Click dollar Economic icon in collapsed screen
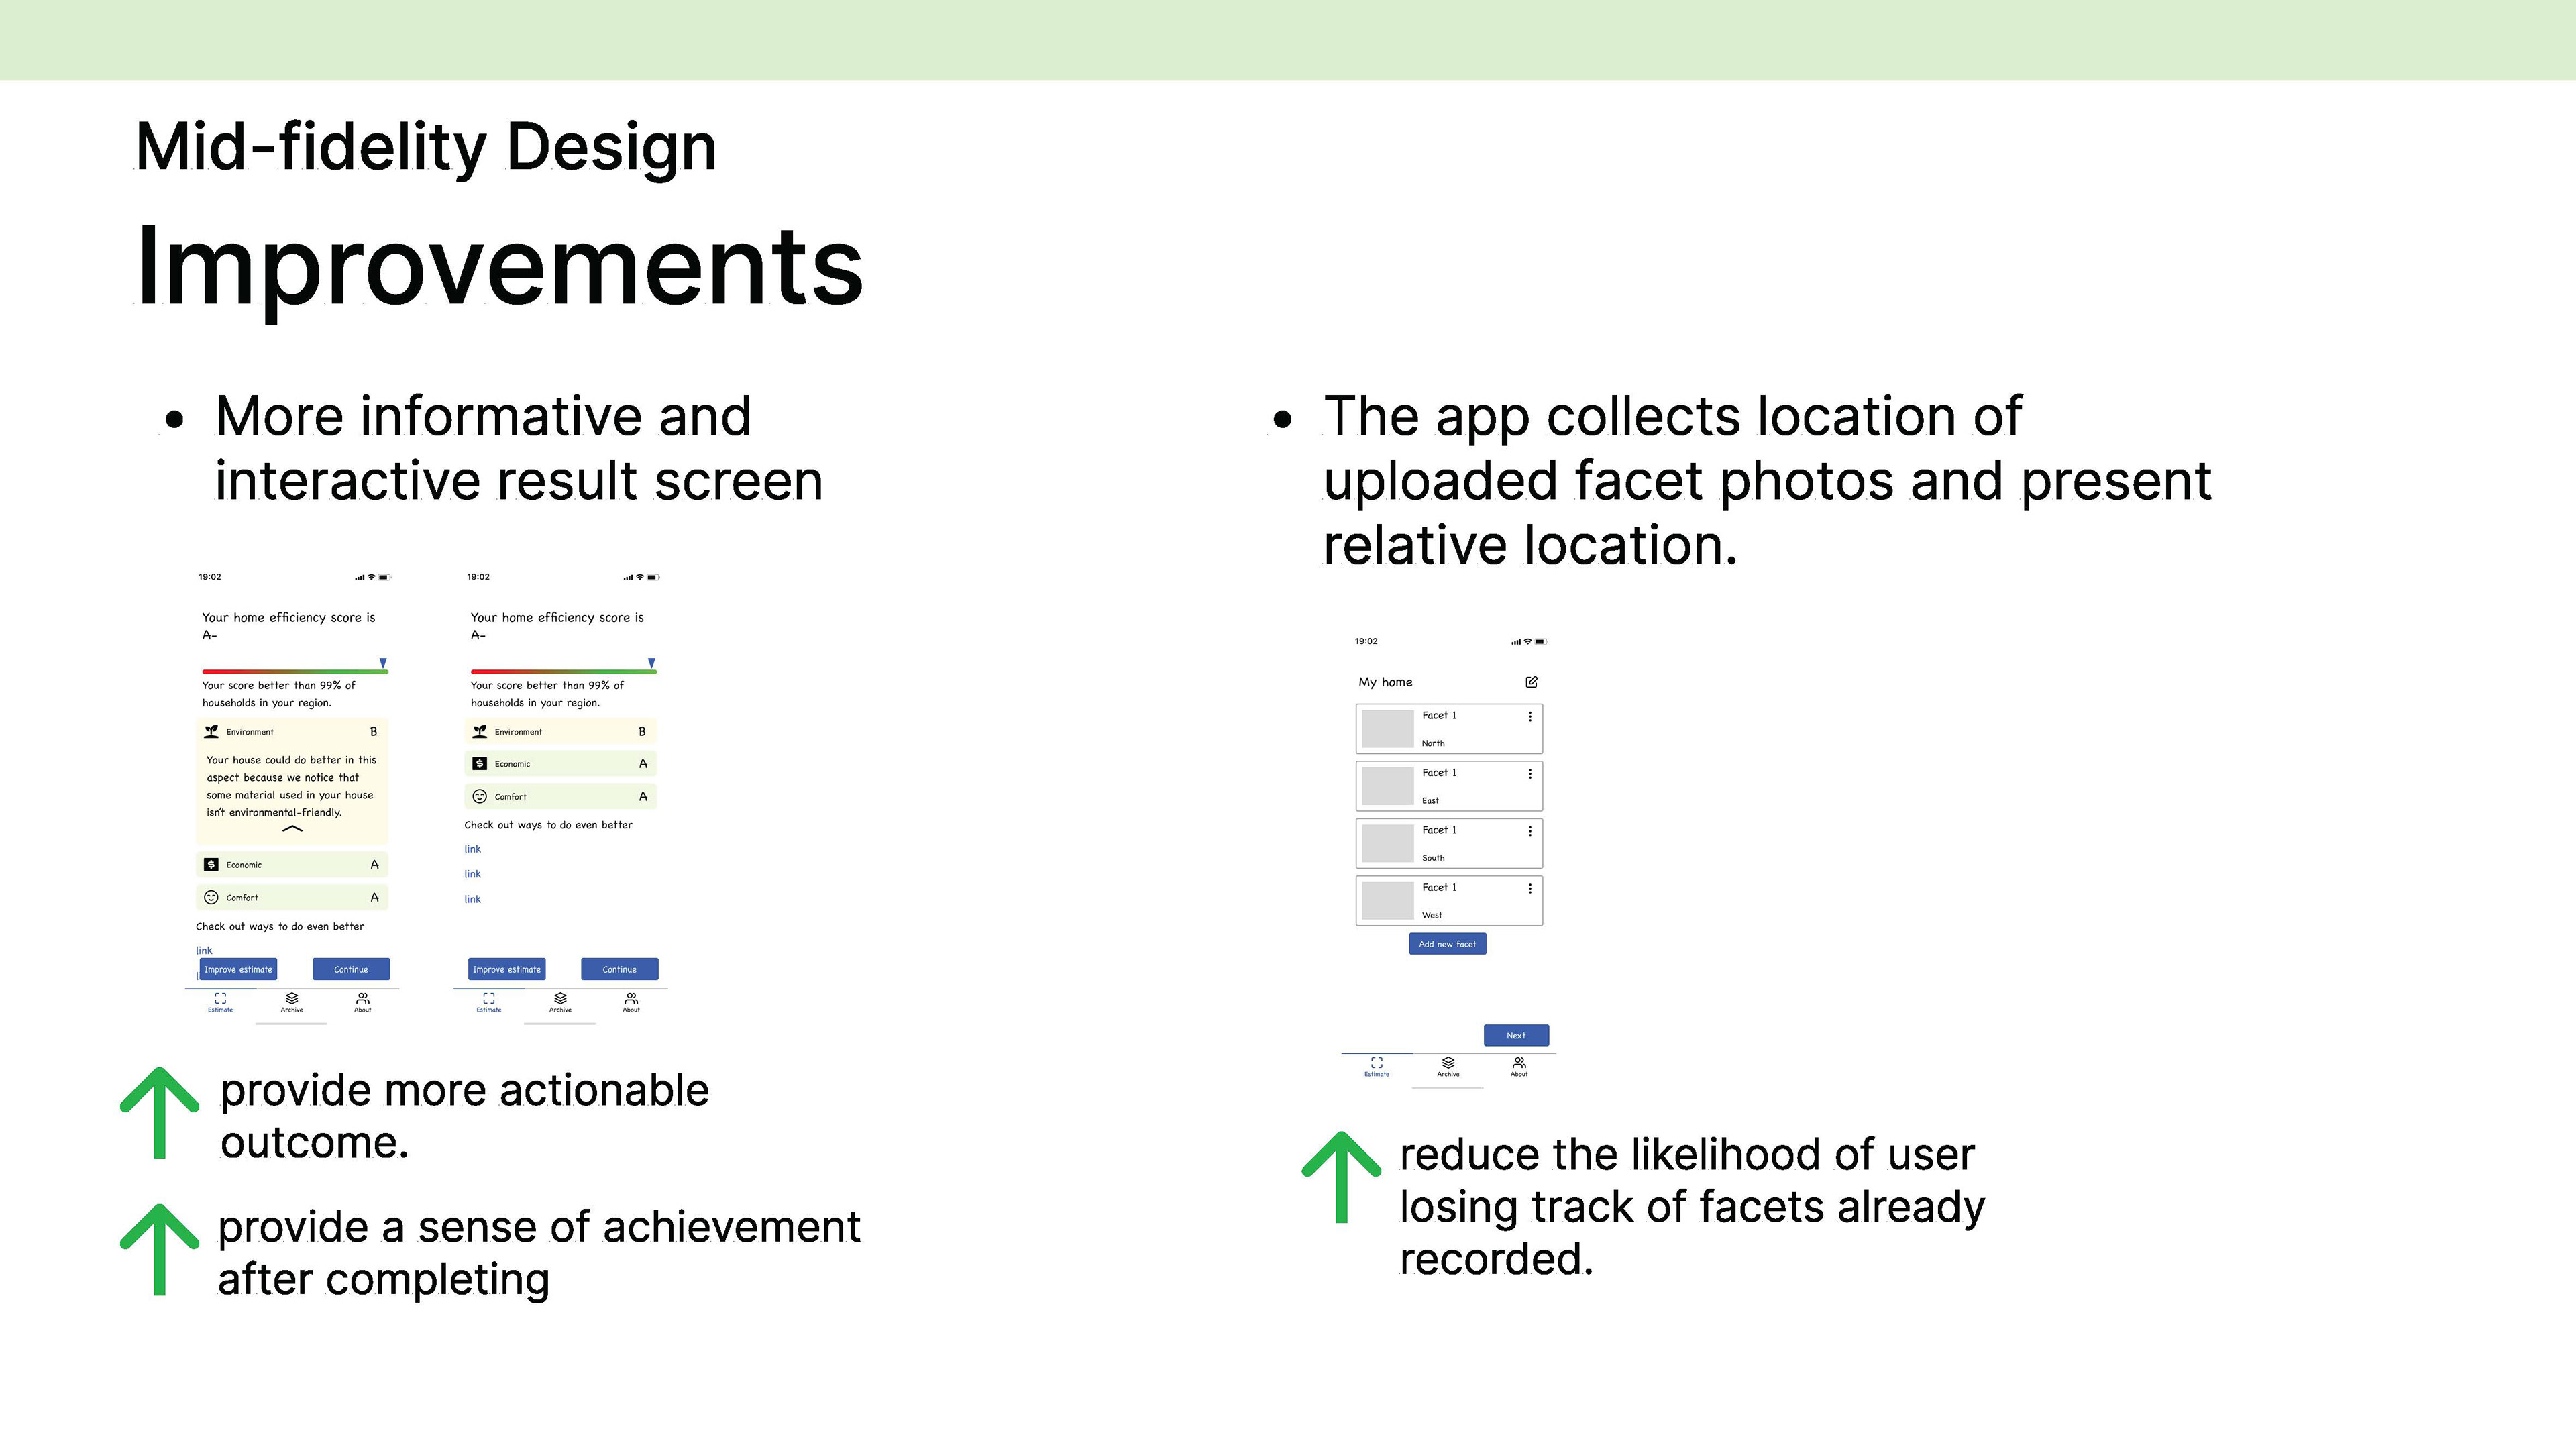This screenshot has width=2576, height=1449. [480, 764]
